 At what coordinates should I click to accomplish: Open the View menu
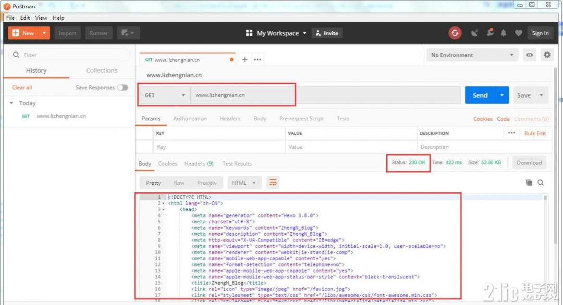[x=41, y=18]
